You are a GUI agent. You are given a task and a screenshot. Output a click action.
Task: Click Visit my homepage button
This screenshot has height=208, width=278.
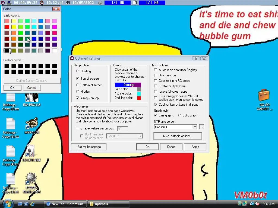coord(89,147)
